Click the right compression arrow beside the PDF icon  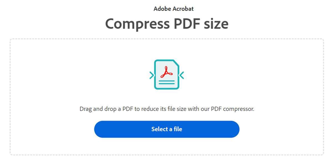click(182, 74)
